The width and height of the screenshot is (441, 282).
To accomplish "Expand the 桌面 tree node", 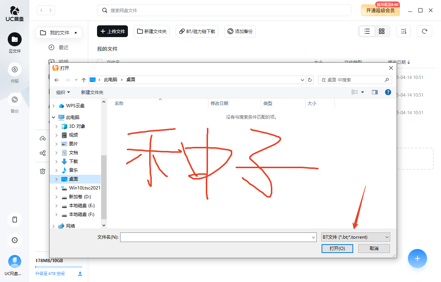I will pyautogui.click(x=56, y=179).
